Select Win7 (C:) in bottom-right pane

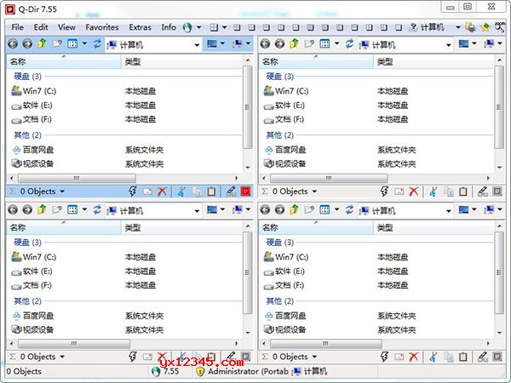pos(286,257)
